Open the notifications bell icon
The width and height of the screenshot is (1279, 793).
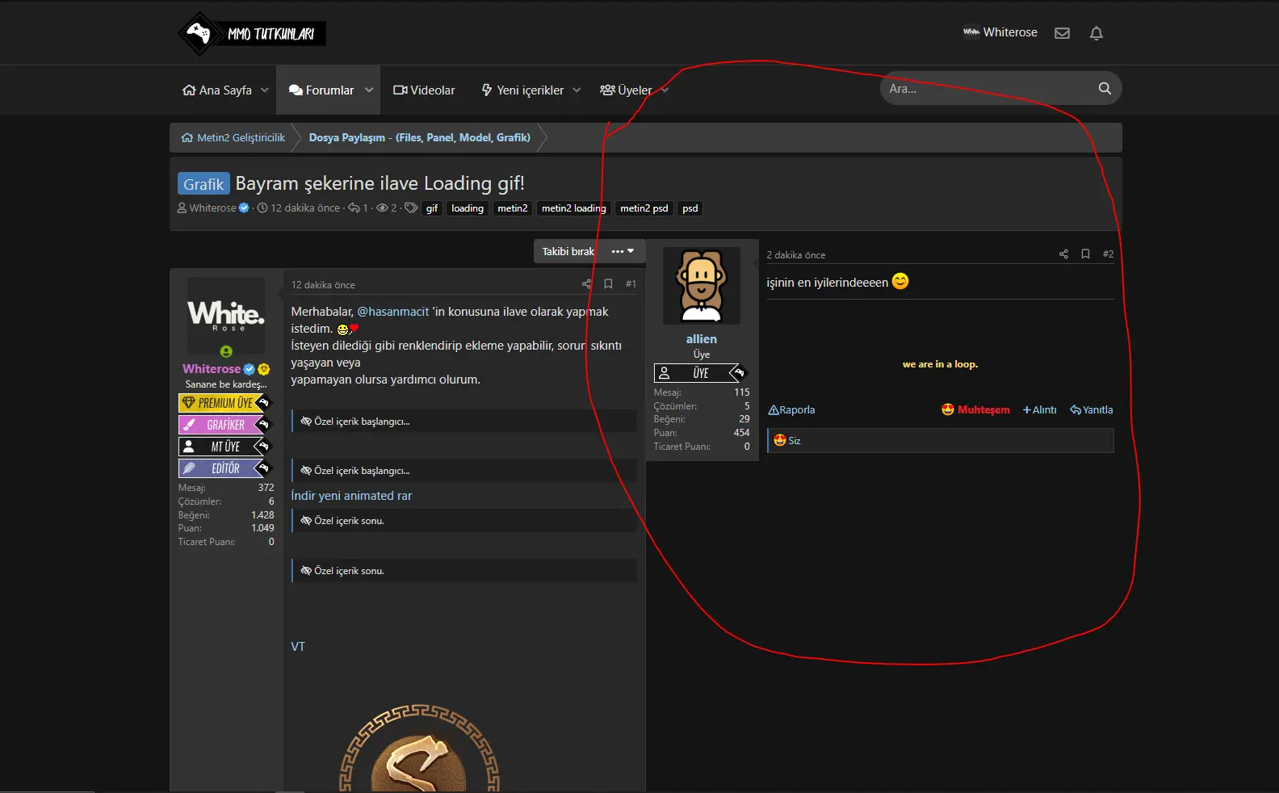[x=1096, y=33]
